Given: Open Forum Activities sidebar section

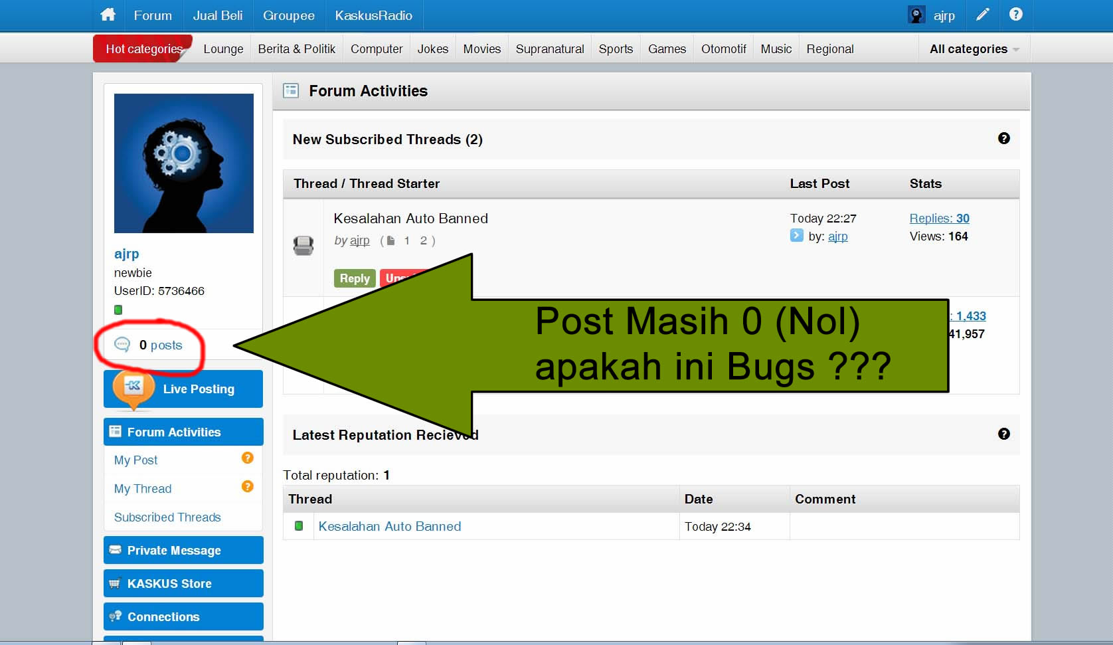Looking at the screenshot, I should pyautogui.click(x=183, y=432).
